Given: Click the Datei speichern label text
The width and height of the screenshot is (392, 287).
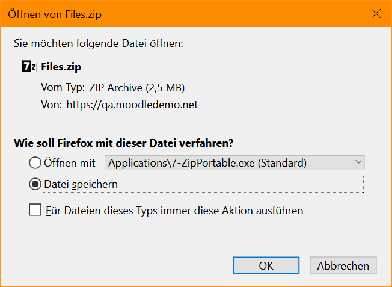Looking at the screenshot, I should pyautogui.click(x=81, y=184).
